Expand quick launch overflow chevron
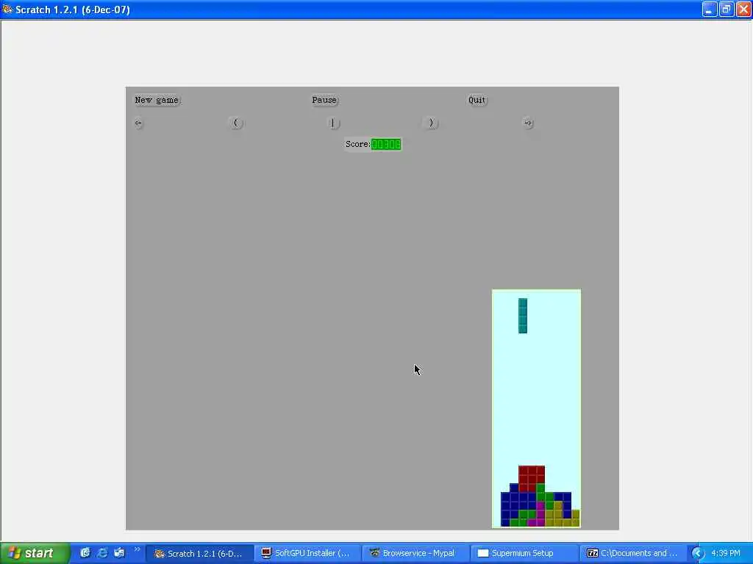This screenshot has height=564, width=753. pos(138,549)
